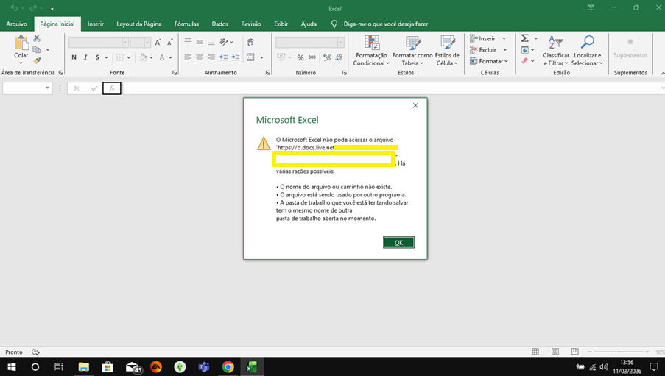Switch to Page Break Preview icon
Screen dimensions: 665x376
click(574, 352)
